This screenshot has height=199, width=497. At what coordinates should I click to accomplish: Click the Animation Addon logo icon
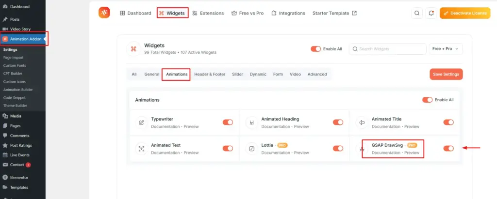click(104, 13)
